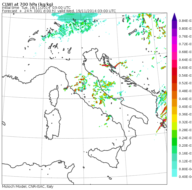Click the colorbar segment between 0.80E-03 and 0.84E-03
Screen dimensions: 192x190
[174, 25]
